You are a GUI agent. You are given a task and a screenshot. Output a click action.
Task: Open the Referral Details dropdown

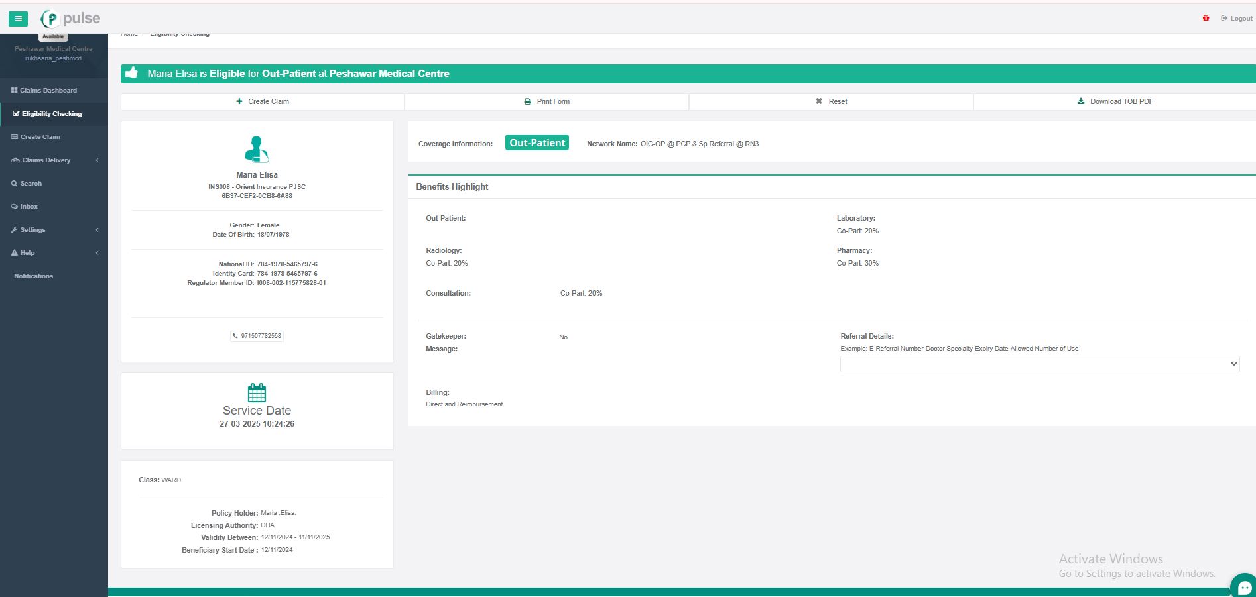point(1039,364)
